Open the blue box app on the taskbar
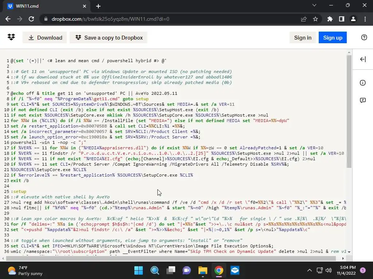This screenshot has width=373, height=279. coord(235,270)
